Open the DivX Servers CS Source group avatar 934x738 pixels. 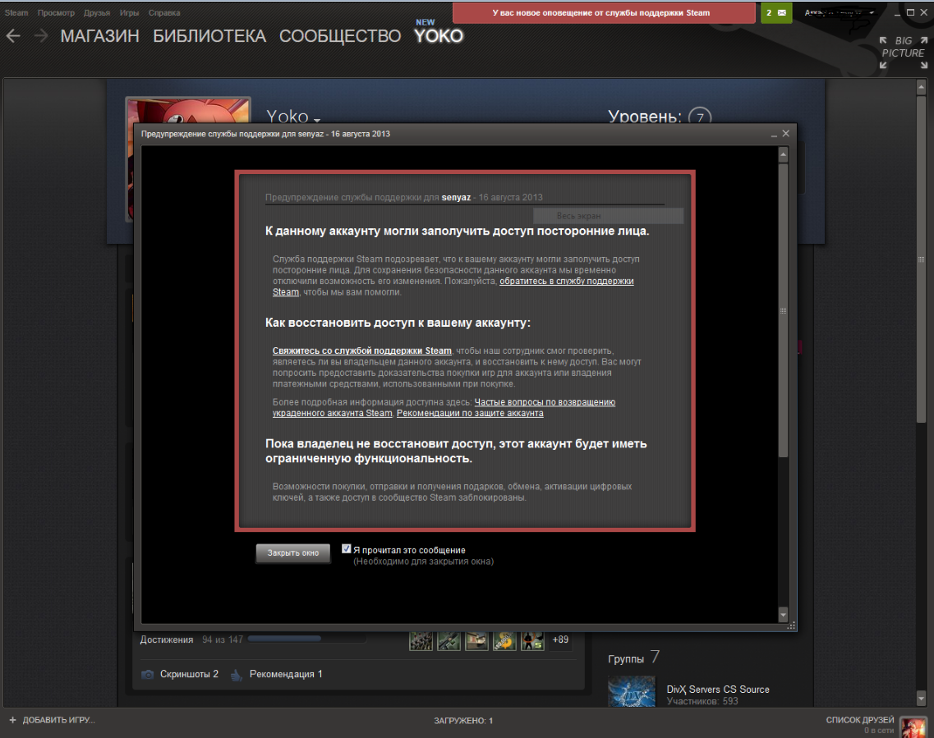[x=632, y=691]
